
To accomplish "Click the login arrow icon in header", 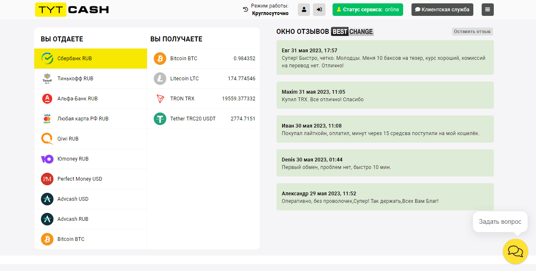I will (319, 10).
